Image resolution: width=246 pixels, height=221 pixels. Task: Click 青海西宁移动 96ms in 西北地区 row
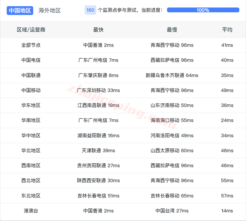pos(172,181)
